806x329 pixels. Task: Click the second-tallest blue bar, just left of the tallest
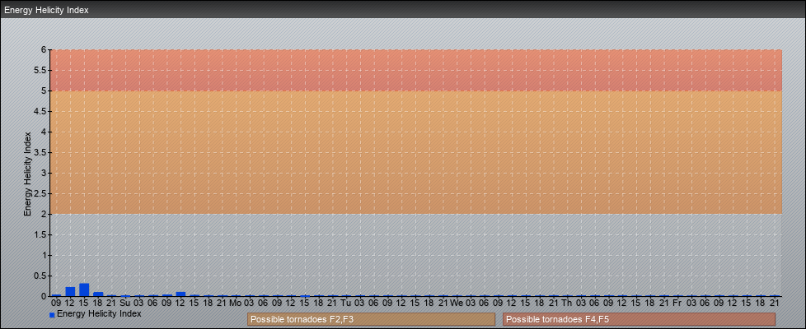70,291
